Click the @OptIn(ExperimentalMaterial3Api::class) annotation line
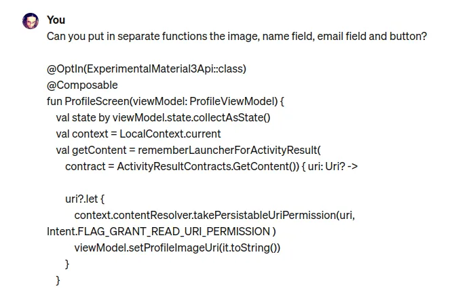This screenshot has width=473, height=301. tap(146, 68)
